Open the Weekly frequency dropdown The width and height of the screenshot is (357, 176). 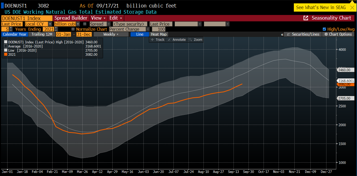pos(111,34)
